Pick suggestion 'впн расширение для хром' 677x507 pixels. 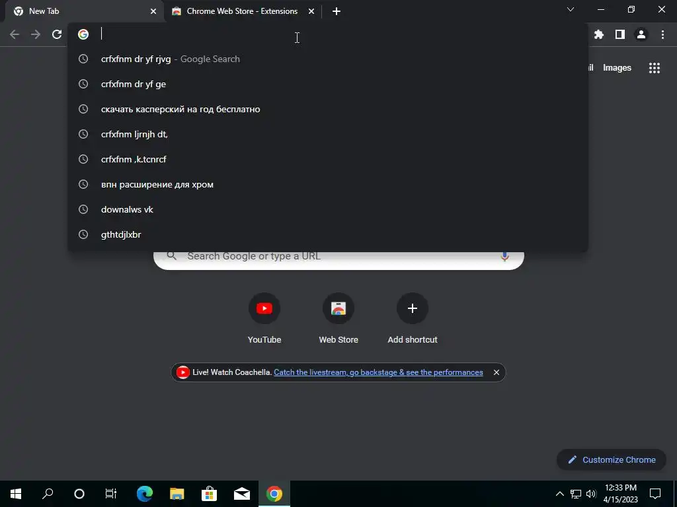[327, 185]
